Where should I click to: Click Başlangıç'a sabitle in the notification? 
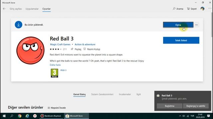click(x=196, y=106)
